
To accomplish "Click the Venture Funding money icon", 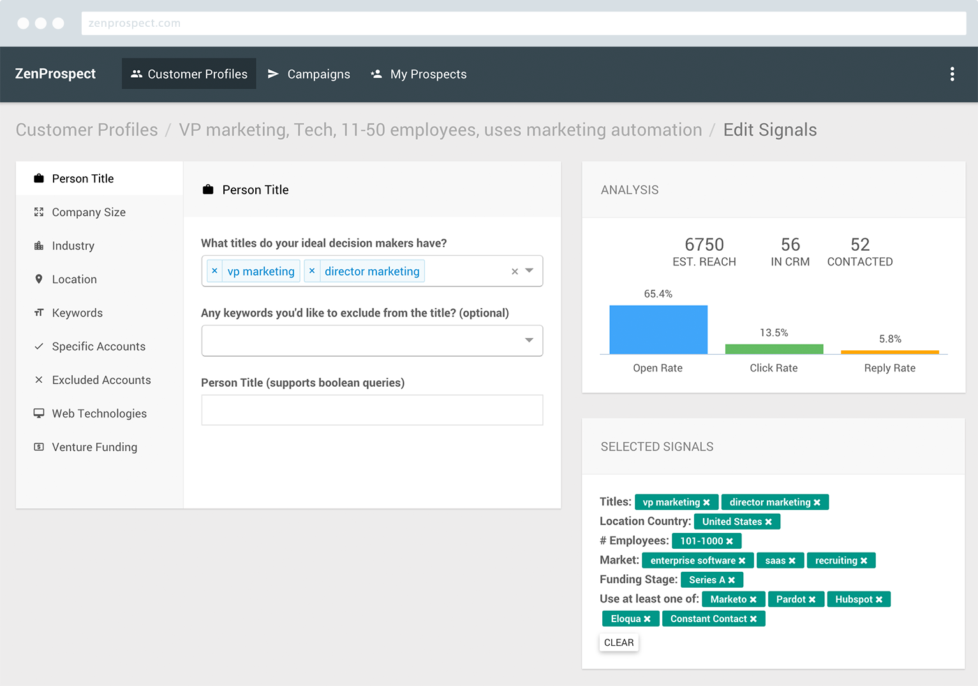I will [39, 447].
